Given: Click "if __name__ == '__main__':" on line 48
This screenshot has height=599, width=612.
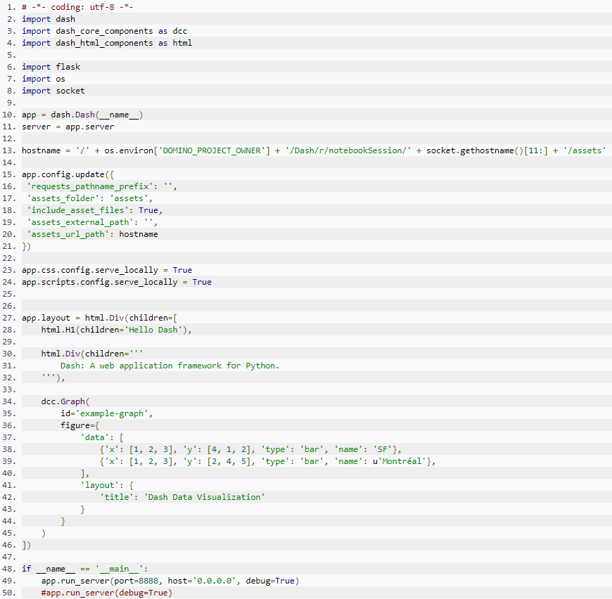Looking at the screenshot, I should 84,569.
